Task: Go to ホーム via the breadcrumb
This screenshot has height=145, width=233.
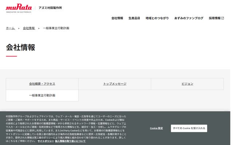Action: click(10, 28)
